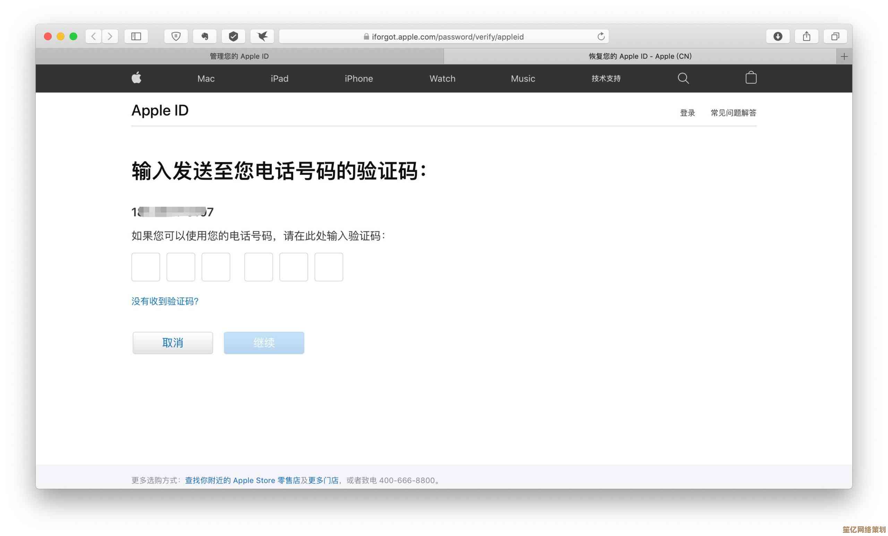Click the checkmark shield extension icon

(x=233, y=36)
